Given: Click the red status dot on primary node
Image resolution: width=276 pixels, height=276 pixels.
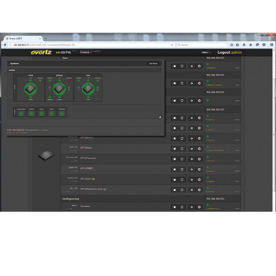Looking at the screenshot, I should (x=69, y=80).
